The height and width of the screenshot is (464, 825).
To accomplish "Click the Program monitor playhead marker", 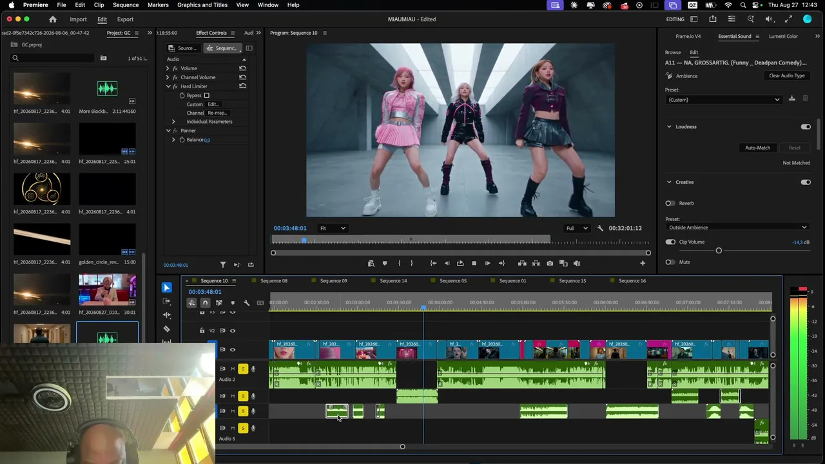I will pos(304,240).
